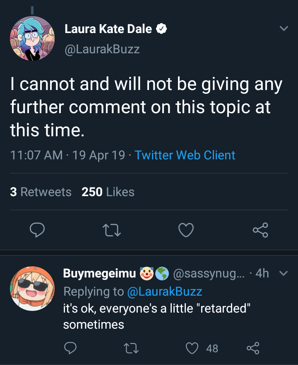Open the Laura Kate Dale display name
This screenshot has height=365, width=298.
coord(108,29)
